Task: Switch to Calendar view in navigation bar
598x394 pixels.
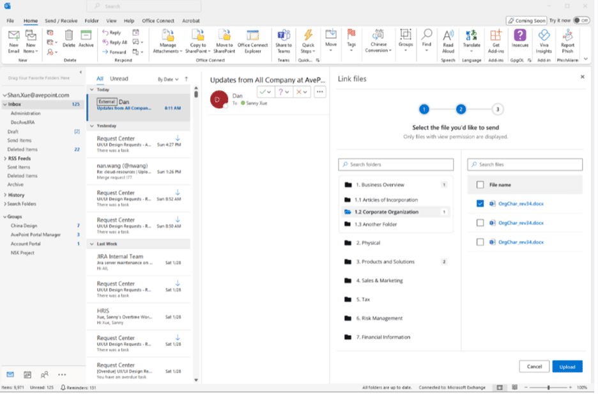Action: pyautogui.click(x=27, y=375)
